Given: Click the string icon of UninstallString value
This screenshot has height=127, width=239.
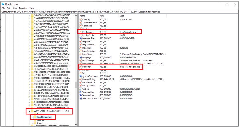Looking at the screenshot, I should point(81,79).
